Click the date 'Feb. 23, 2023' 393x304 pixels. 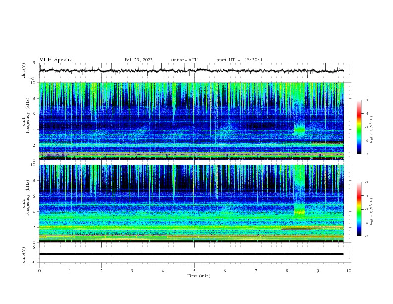coord(138,60)
